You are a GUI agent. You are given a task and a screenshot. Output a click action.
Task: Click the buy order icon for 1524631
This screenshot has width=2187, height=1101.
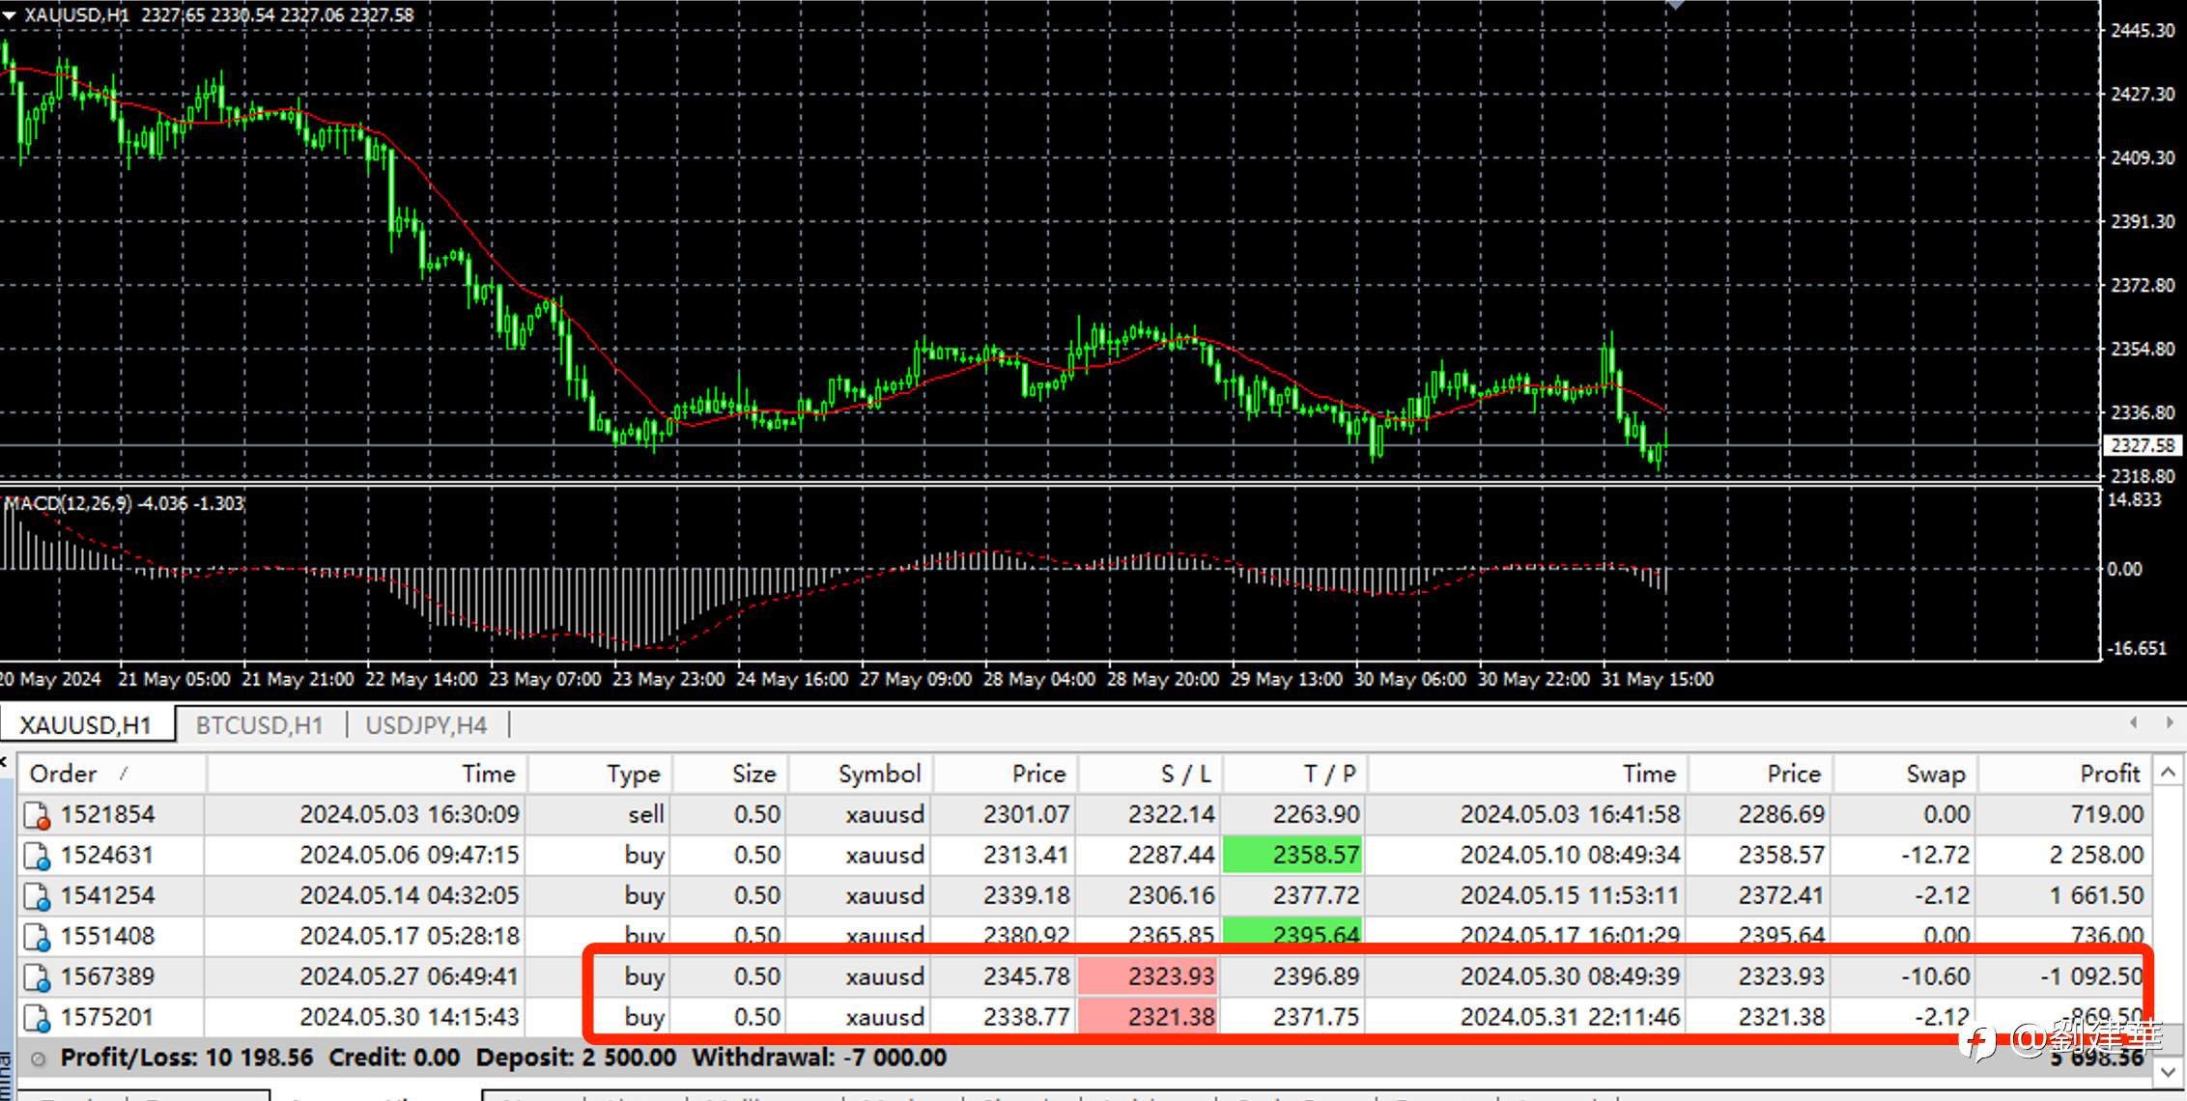[x=37, y=857]
